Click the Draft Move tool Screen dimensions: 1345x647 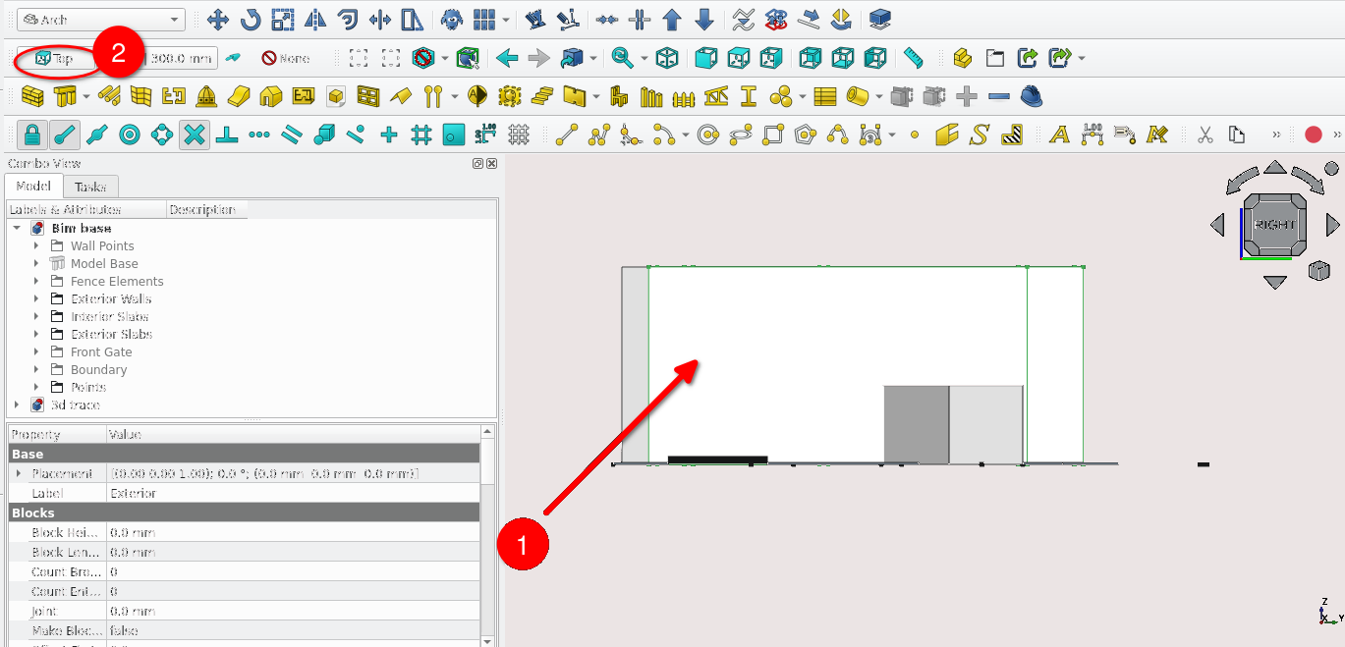218,20
